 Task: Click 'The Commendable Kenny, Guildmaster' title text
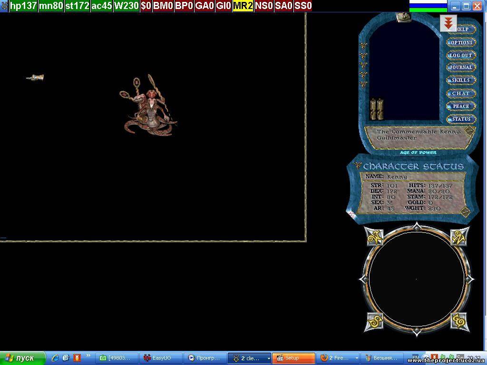(419, 134)
